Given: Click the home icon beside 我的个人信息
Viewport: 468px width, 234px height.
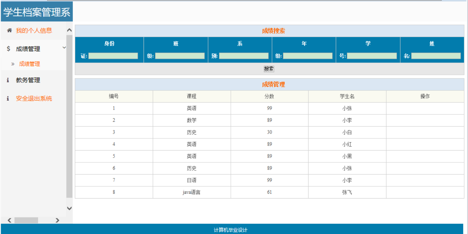Looking at the screenshot, I should (9, 30).
